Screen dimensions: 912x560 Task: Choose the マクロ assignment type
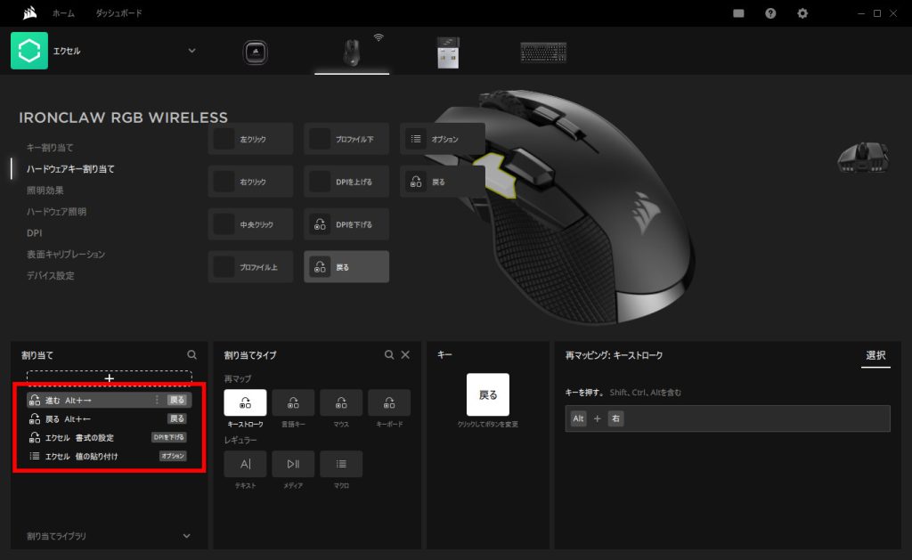coord(341,464)
